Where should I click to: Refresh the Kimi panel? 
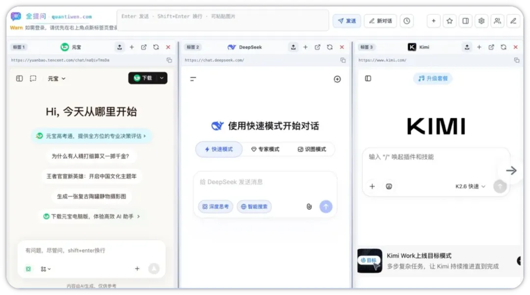pos(503,47)
